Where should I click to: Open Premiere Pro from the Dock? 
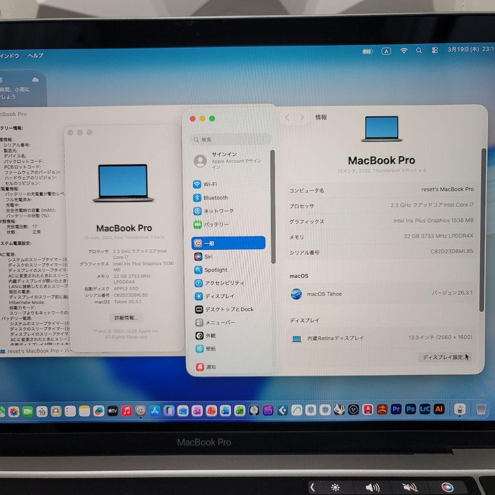tap(396, 409)
